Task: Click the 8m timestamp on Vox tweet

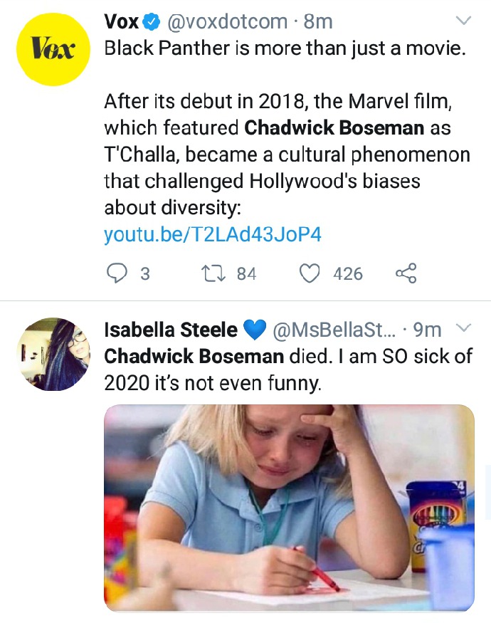Action: [x=318, y=22]
